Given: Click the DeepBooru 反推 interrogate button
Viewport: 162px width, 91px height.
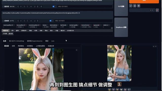Looking at the screenshot, I should 121,27.
